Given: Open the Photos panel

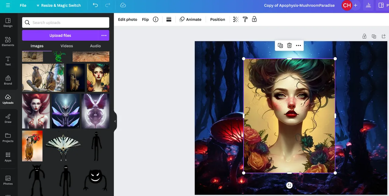Looking at the screenshot, I should 8,180.
